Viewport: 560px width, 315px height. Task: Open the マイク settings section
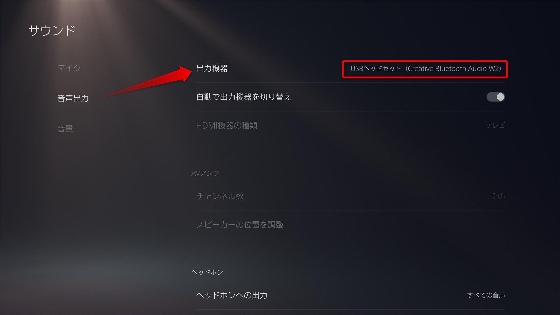click(x=69, y=68)
